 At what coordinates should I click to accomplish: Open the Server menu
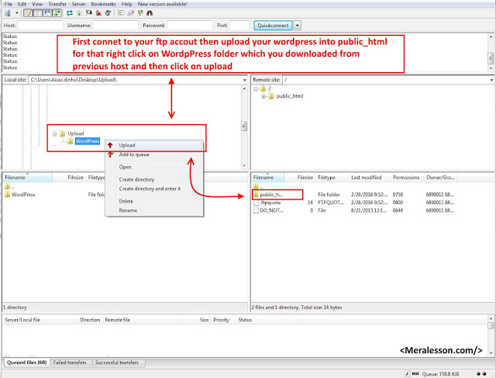(78, 4)
